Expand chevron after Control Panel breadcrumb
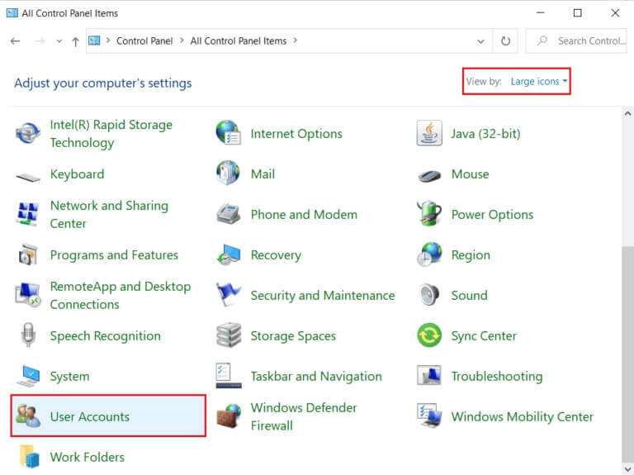The height and width of the screenshot is (475, 634). pyautogui.click(x=182, y=40)
